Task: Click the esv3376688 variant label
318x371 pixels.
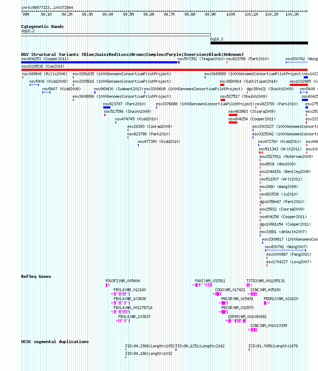Action: coord(205,104)
